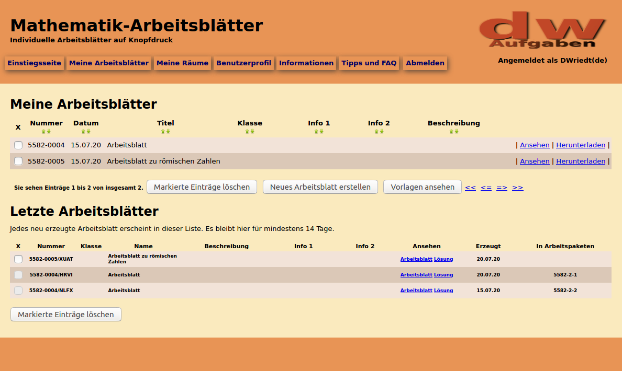Image resolution: width=622 pixels, height=371 pixels.
Task: Select checkbox for Arbeitsblatt zu römischen Zahlen 5582-0005
Action: point(18,161)
